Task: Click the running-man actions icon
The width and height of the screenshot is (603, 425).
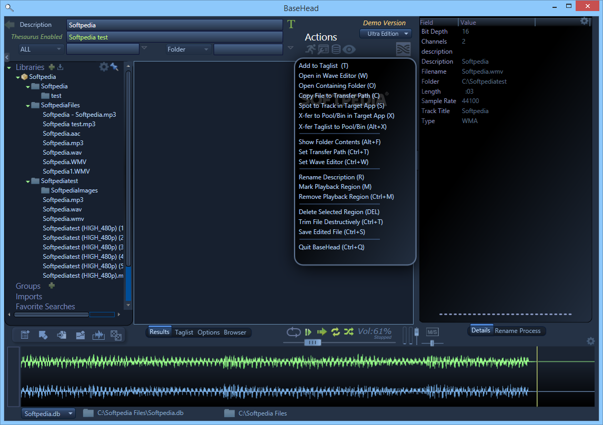Action: coord(310,49)
